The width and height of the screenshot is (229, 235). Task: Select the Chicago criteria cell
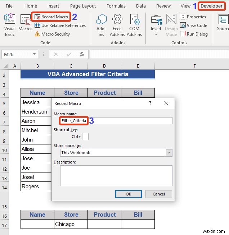pos(71,224)
